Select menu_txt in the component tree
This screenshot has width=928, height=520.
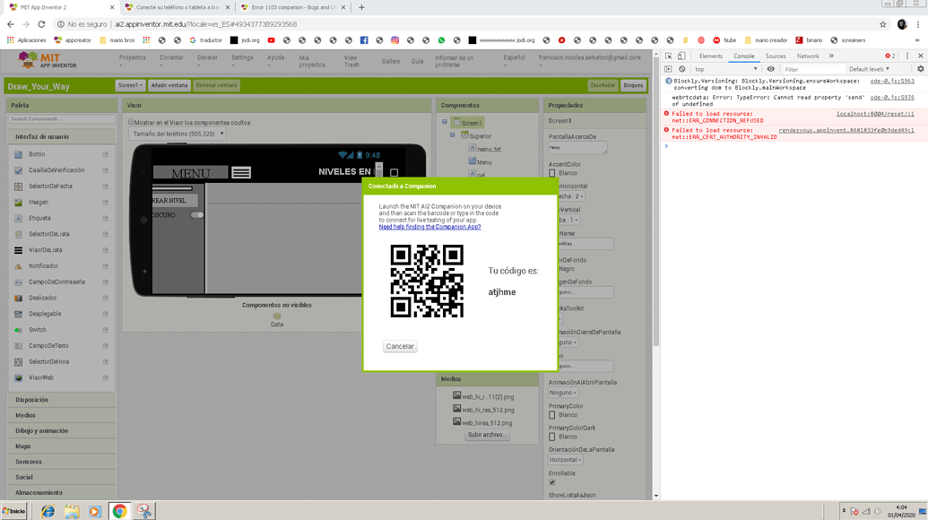click(489, 150)
